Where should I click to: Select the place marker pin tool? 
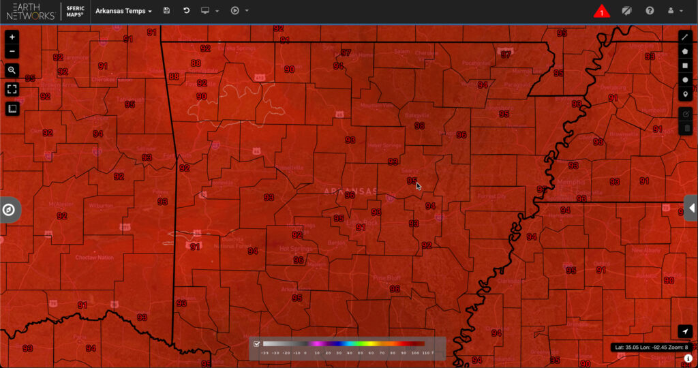(685, 94)
